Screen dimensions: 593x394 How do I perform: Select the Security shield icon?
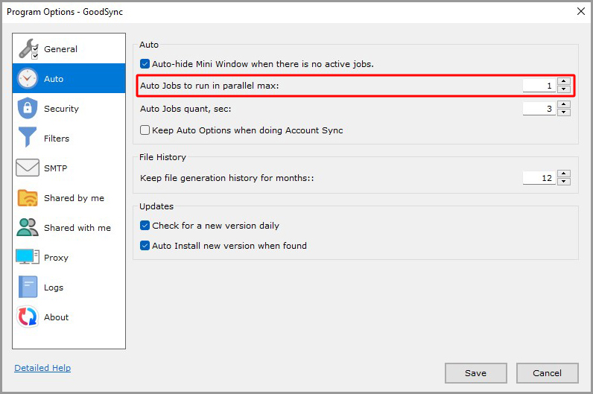(28, 109)
